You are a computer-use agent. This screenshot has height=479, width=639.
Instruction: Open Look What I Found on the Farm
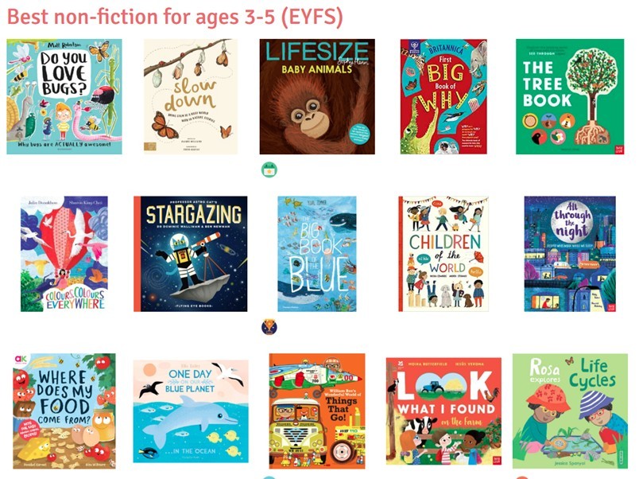point(443,411)
